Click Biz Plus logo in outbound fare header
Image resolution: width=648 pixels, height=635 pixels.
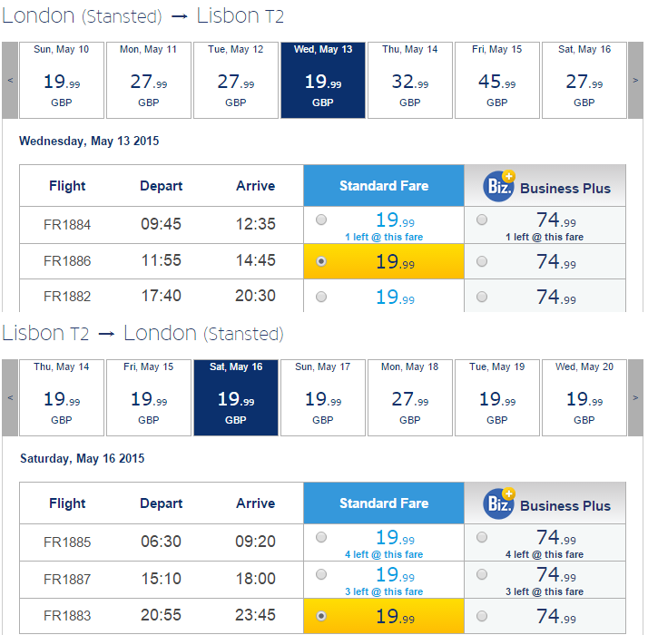[499, 186]
